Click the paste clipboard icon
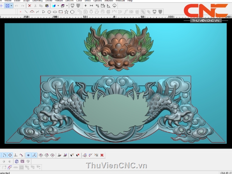The image size is (232, 174). [47, 6]
